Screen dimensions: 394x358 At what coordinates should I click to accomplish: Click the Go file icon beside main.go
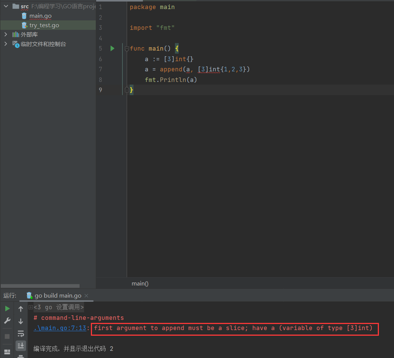[24, 16]
